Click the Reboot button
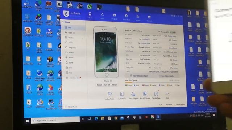The height and width of the screenshot is (130, 232). point(99,85)
